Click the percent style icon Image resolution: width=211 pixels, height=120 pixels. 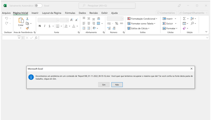tap(116, 23)
